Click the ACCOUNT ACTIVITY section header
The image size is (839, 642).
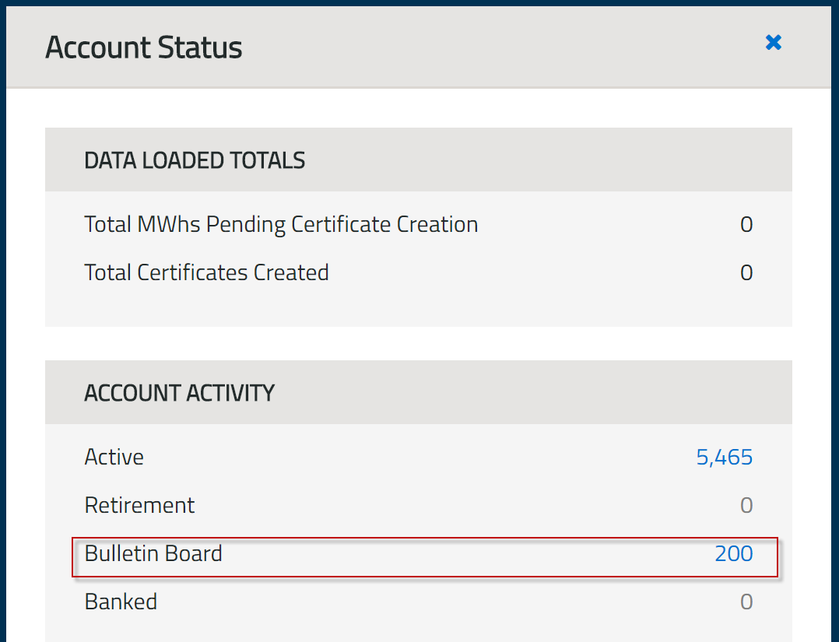[179, 393]
